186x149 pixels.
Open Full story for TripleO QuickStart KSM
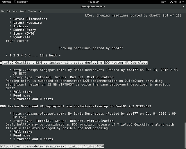(x=23, y=92)
